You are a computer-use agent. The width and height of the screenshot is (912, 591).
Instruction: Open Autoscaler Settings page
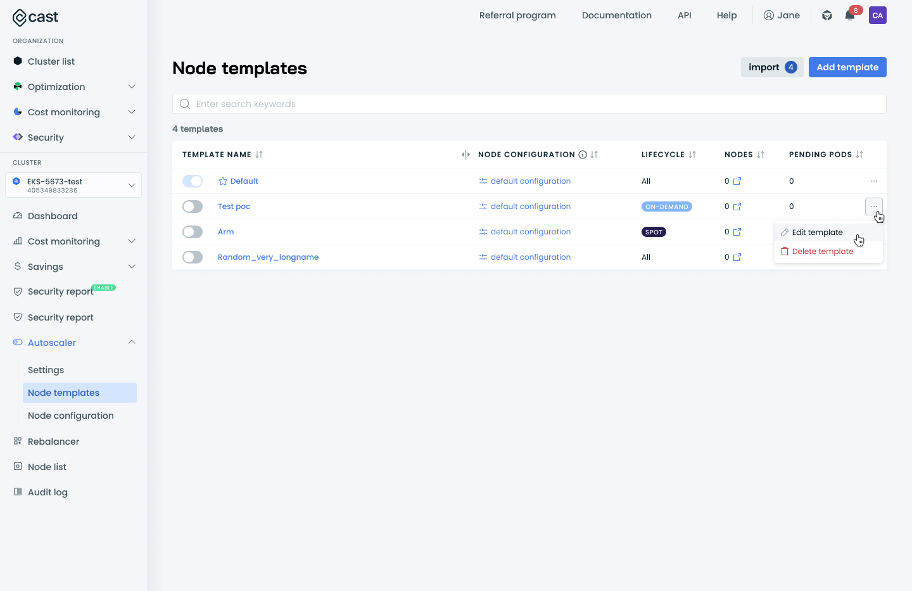point(46,370)
